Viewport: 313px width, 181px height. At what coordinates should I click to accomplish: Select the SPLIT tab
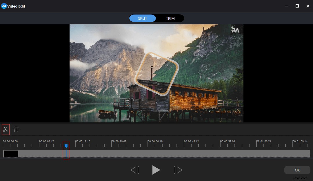click(x=142, y=18)
